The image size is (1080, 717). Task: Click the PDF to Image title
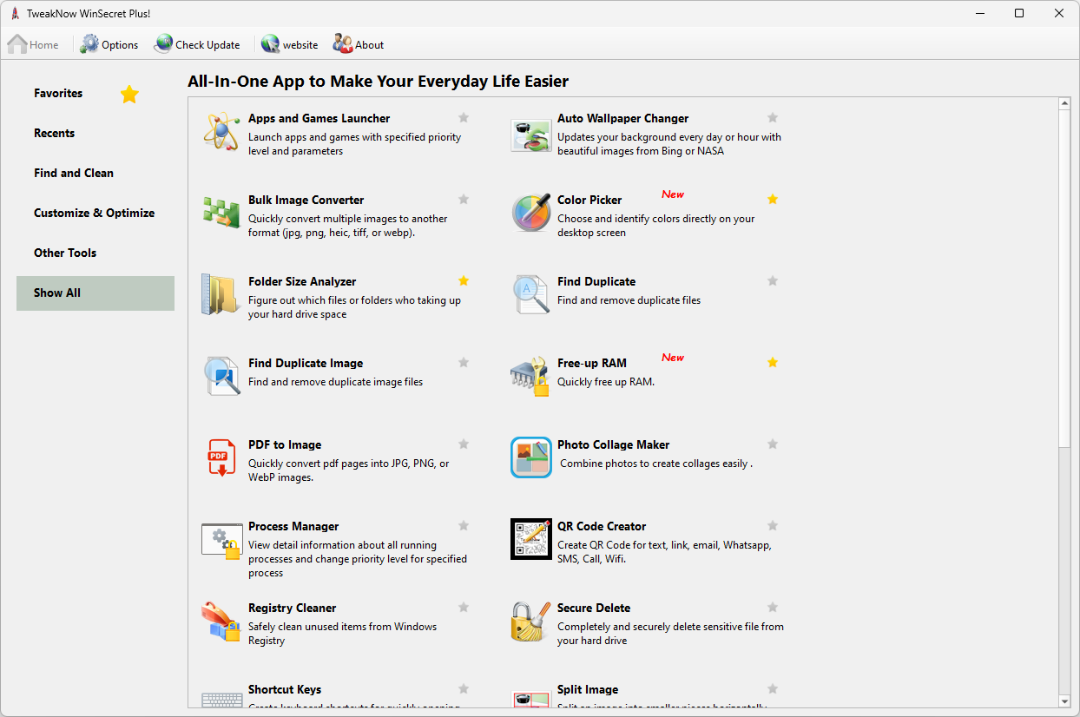tap(285, 444)
